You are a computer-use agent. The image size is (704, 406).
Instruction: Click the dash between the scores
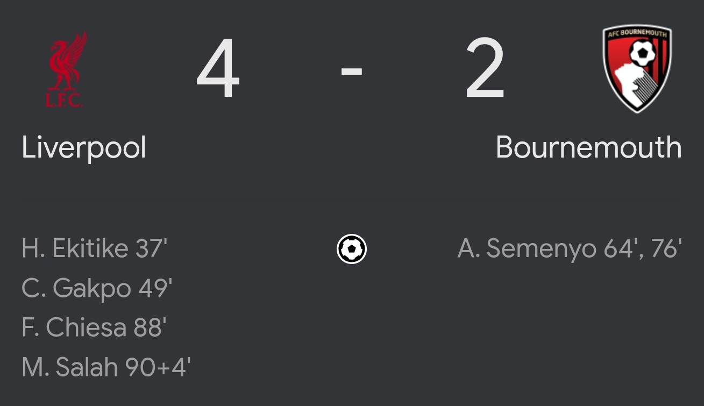coord(352,70)
